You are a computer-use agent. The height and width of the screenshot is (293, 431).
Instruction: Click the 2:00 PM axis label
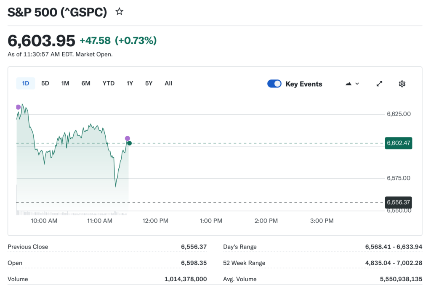[x=266, y=221]
